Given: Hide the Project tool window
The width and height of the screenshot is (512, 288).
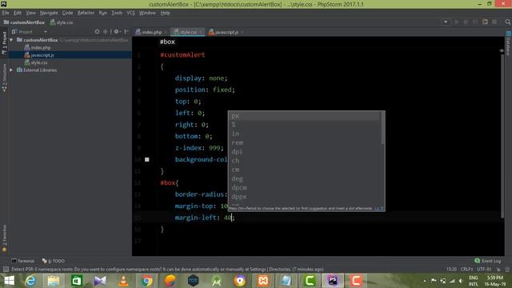Looking at the screenshot, I should click(126, 32).
